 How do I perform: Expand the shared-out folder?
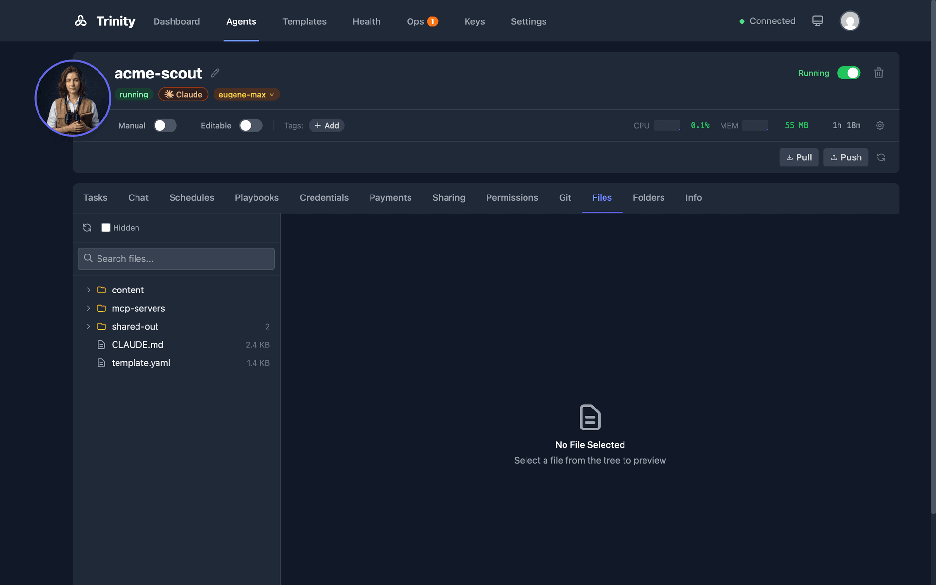pos(88,326)
